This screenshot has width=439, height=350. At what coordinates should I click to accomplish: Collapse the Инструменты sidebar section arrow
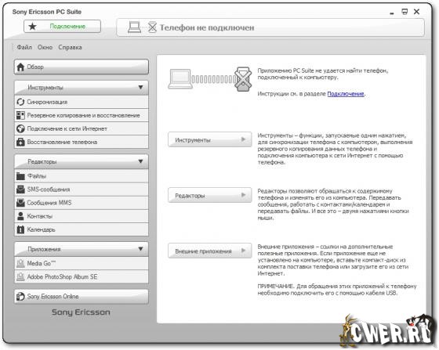141,88
